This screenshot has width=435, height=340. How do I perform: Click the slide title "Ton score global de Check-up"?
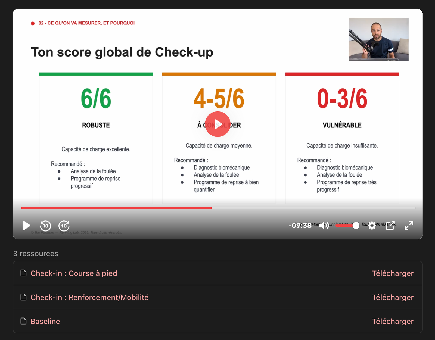(x=122, y=52)
